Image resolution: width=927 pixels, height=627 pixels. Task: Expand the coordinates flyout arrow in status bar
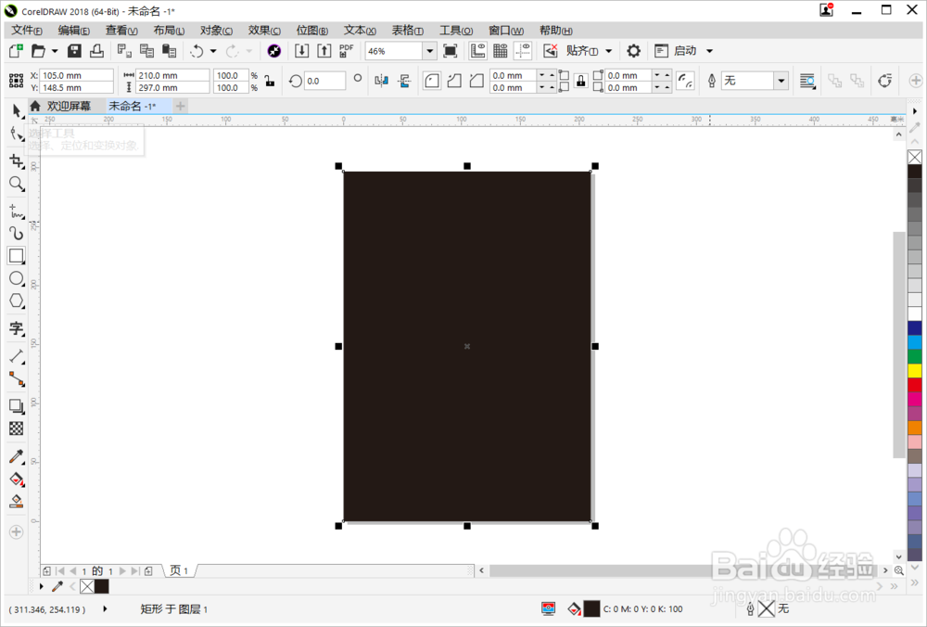pos(106,608)
